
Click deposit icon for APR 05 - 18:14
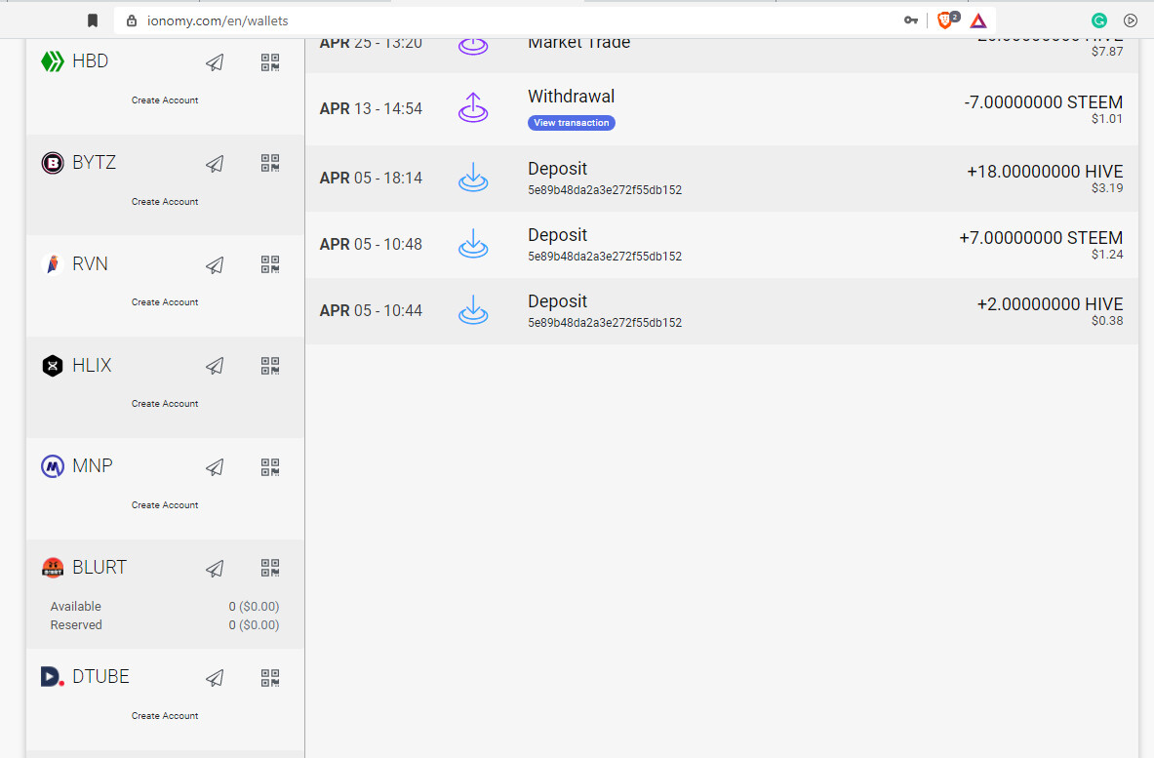(x=473, y=178)
